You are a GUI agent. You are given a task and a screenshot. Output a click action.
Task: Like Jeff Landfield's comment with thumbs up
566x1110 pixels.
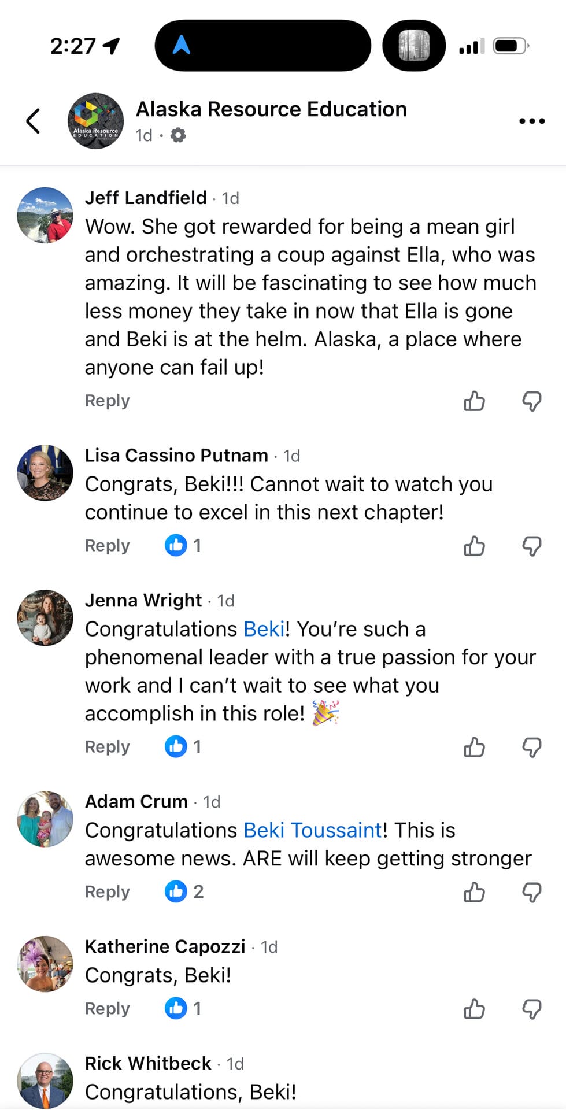pos(474,401)
